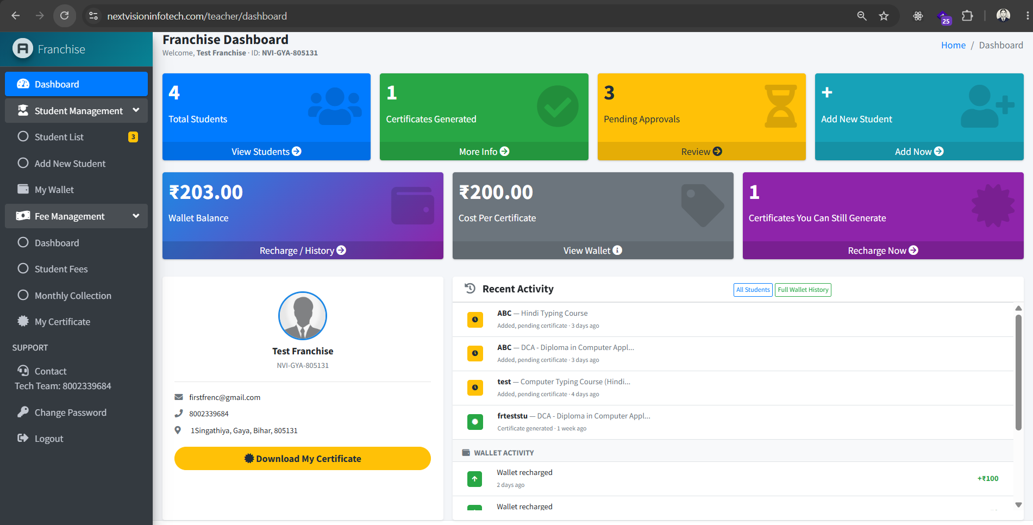Click the Home breadcrumb link
The image size is (1033, 525).
(x=953, y=45)
